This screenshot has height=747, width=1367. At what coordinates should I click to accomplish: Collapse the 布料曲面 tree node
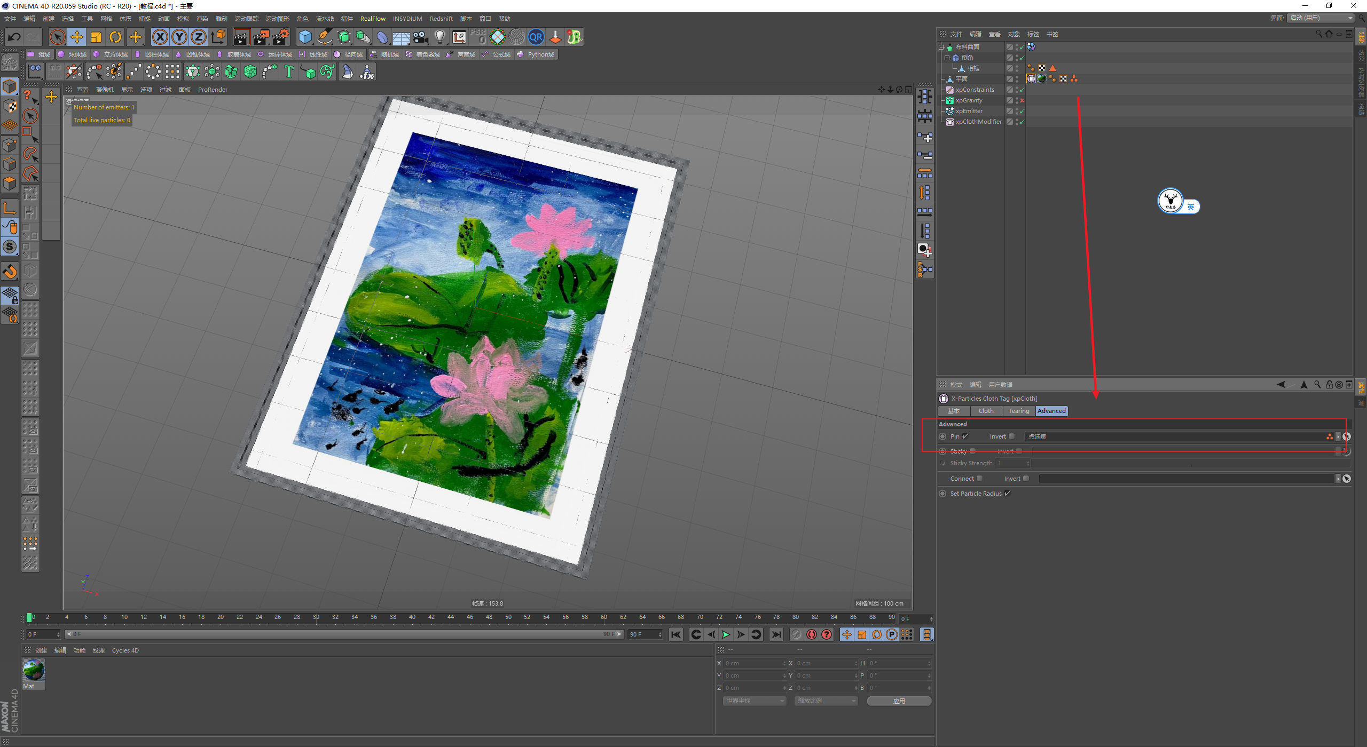tap(941, 47)
